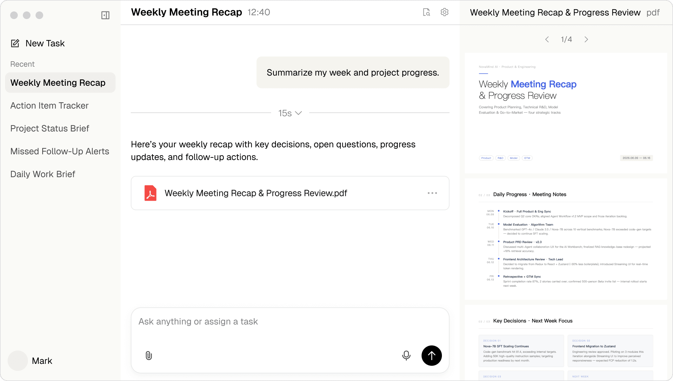Click the assistant reply text about weekly recap
Screen dimensions: 673x381
click(273, 150)
